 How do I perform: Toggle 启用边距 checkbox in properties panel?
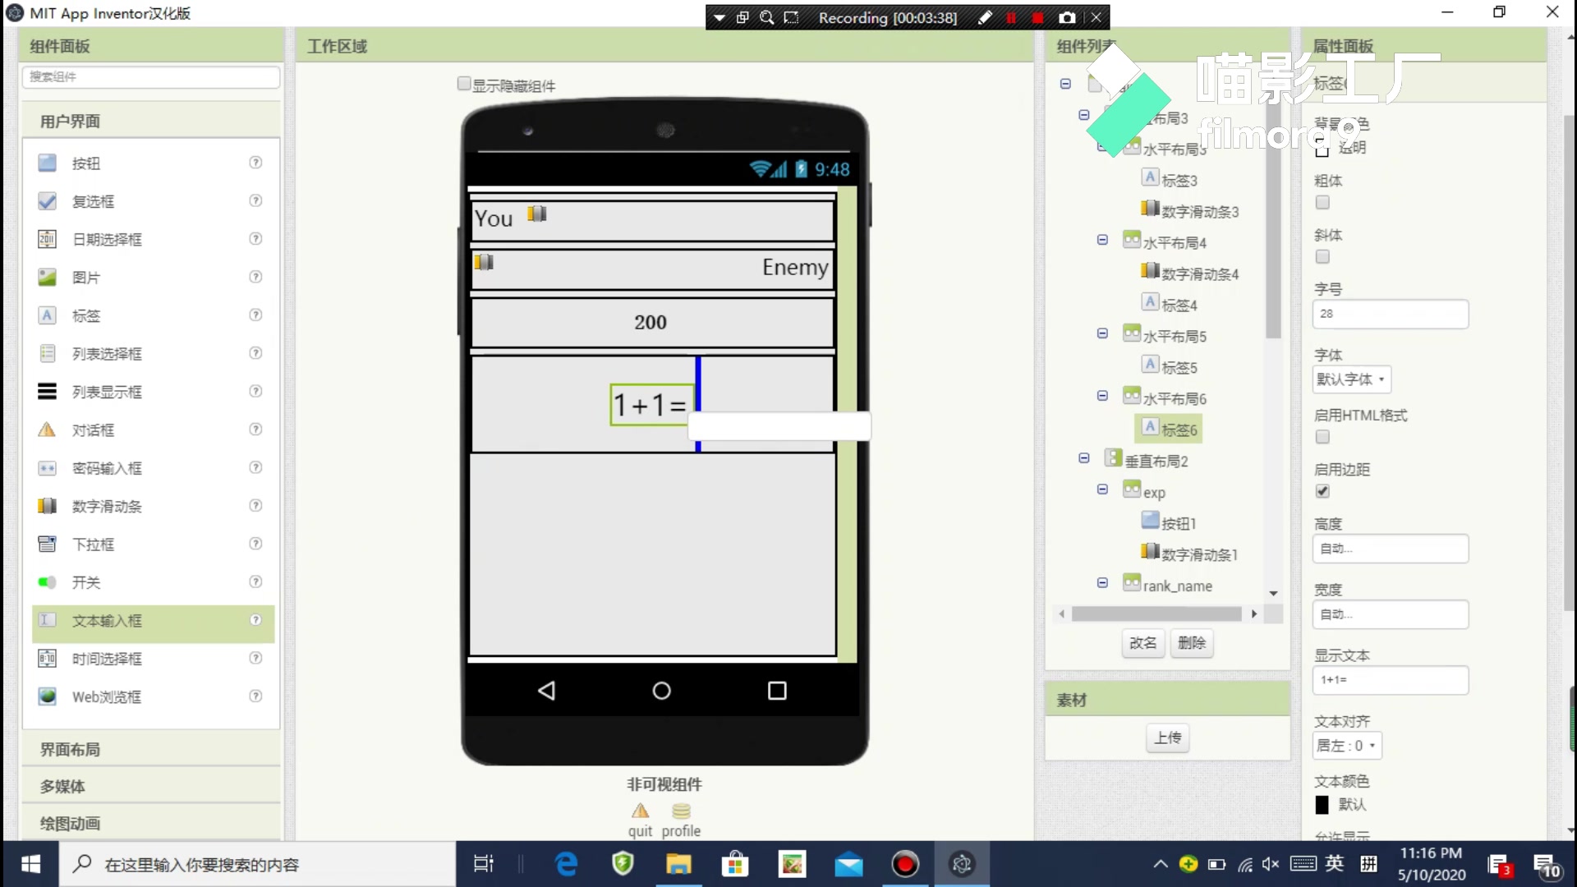[x=1322, y=492]
